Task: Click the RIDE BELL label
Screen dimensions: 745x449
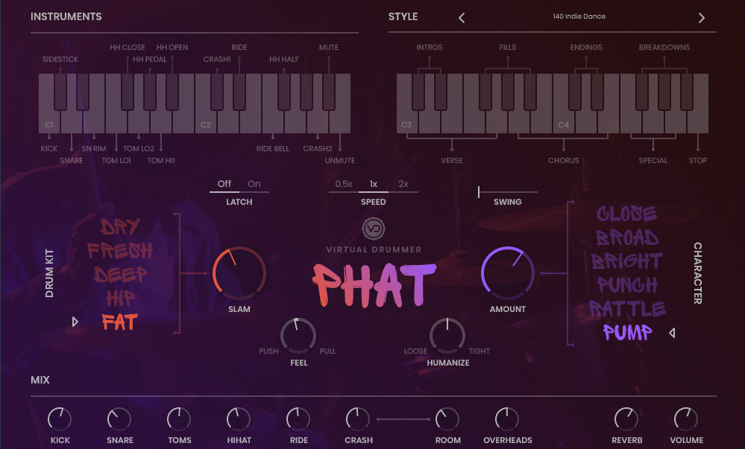Action: click(x=273, y=149)
